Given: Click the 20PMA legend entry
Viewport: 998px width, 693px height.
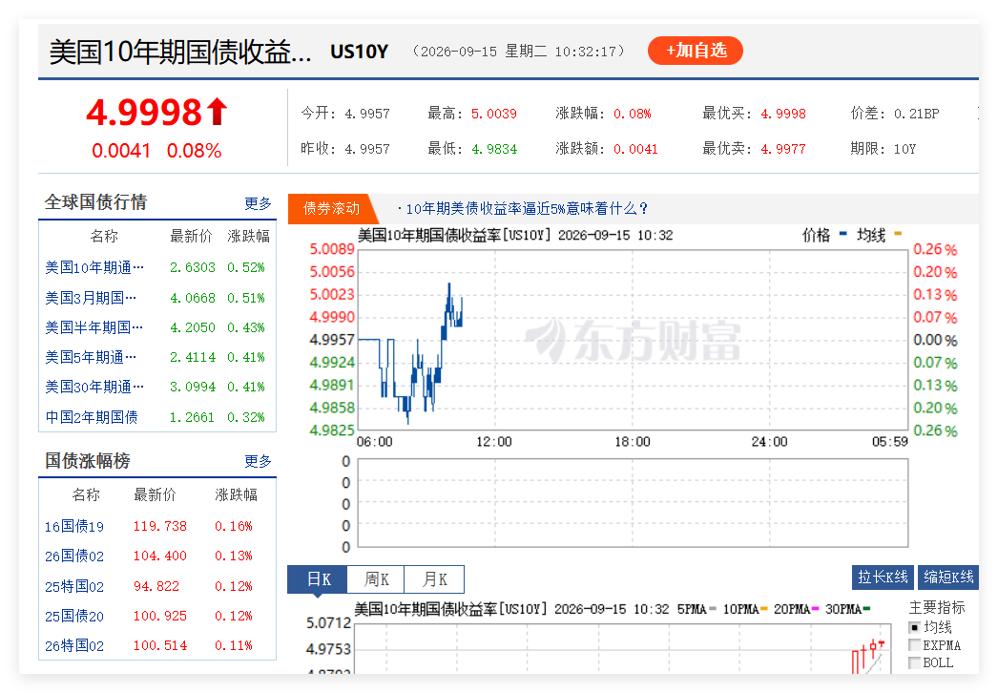Looking at the screenshot, I should click(797, 610).
